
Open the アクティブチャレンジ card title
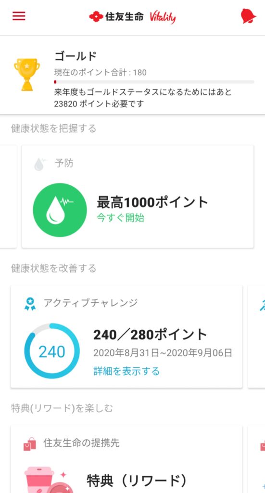click(x=90, y=303)
